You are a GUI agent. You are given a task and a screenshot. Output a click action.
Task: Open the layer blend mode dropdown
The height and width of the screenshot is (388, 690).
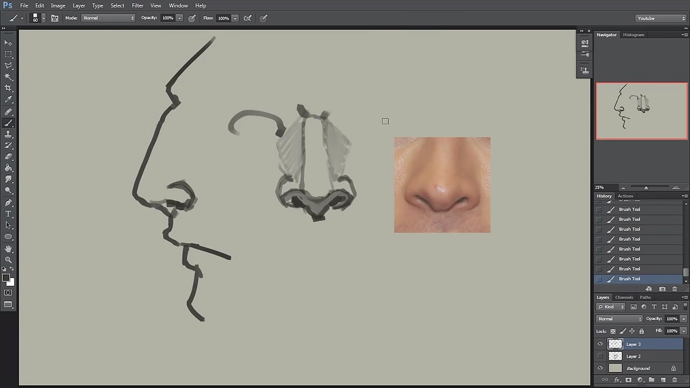click(x=619, y=319)
